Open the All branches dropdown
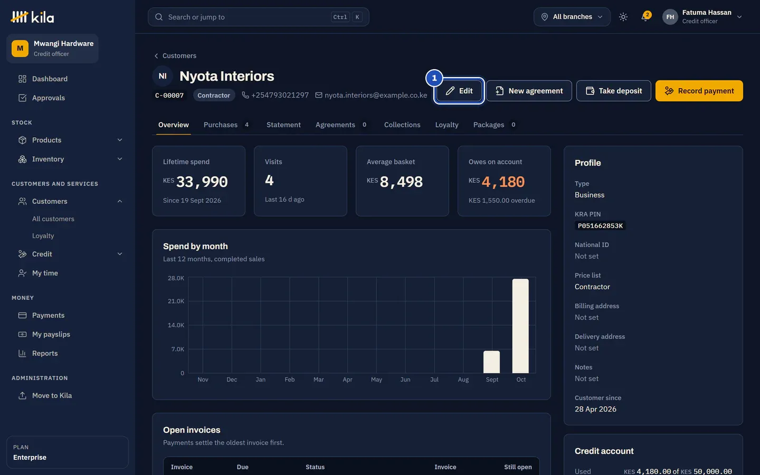The width and height of the screenshot is (760, 475). click(x=572, y=17)
